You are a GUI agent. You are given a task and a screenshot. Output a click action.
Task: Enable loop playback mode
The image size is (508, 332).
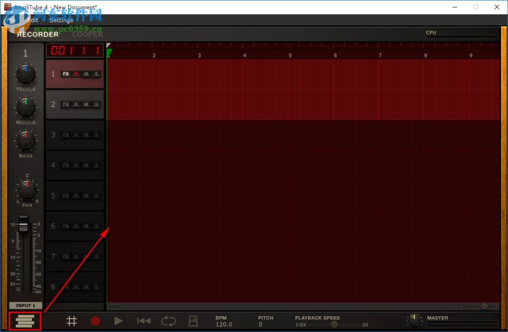168,321
